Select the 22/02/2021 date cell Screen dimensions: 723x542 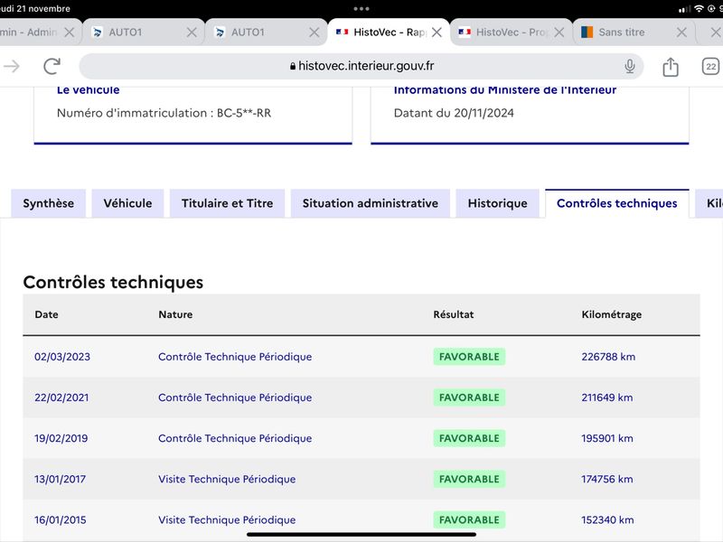pyautogui.click(x=61, y=397)
